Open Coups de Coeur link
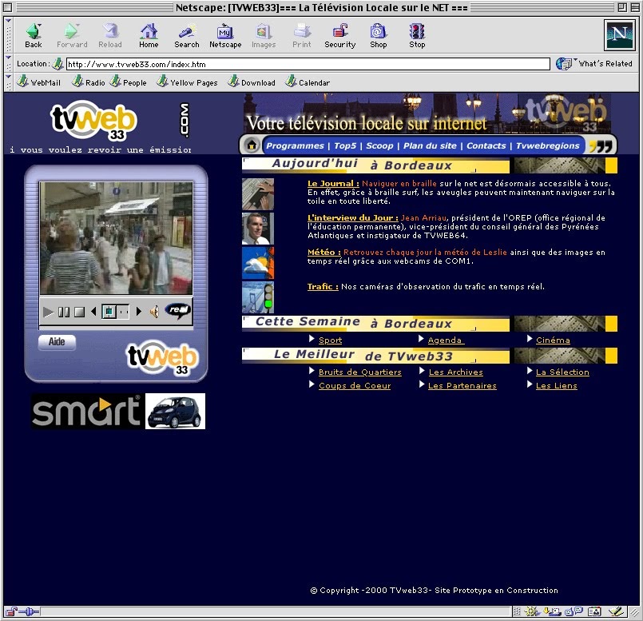The image size is (643, 621). tap(355, 386)
